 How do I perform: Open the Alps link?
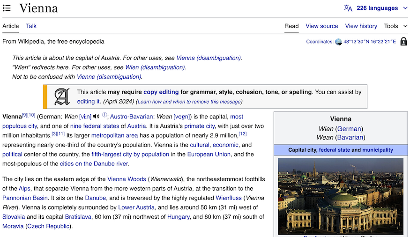pyautogui.click(x=24, y=188)
